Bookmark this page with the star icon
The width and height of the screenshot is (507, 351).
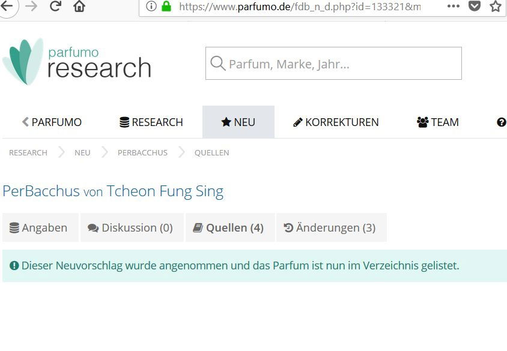pyautogui.click(x=496, y=6)
